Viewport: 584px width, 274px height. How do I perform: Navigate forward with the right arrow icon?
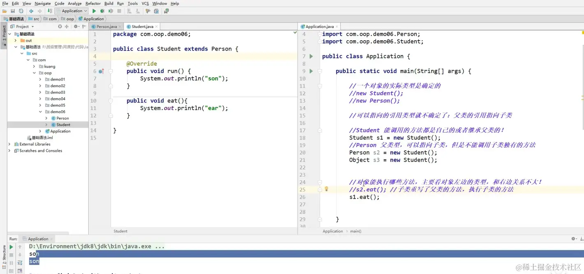[x=39, y=11]
